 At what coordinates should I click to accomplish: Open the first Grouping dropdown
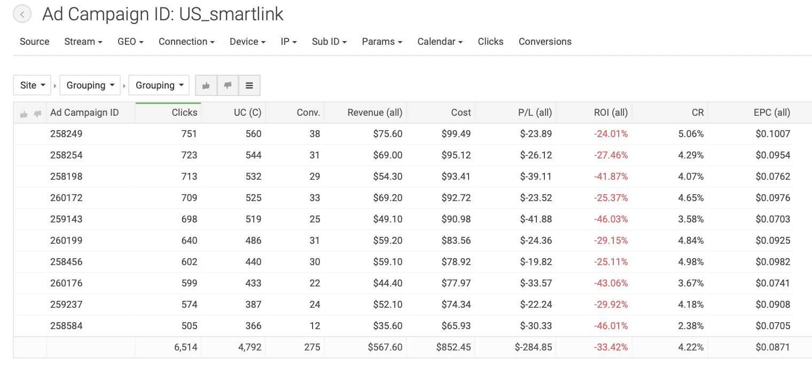click(90, 85)
